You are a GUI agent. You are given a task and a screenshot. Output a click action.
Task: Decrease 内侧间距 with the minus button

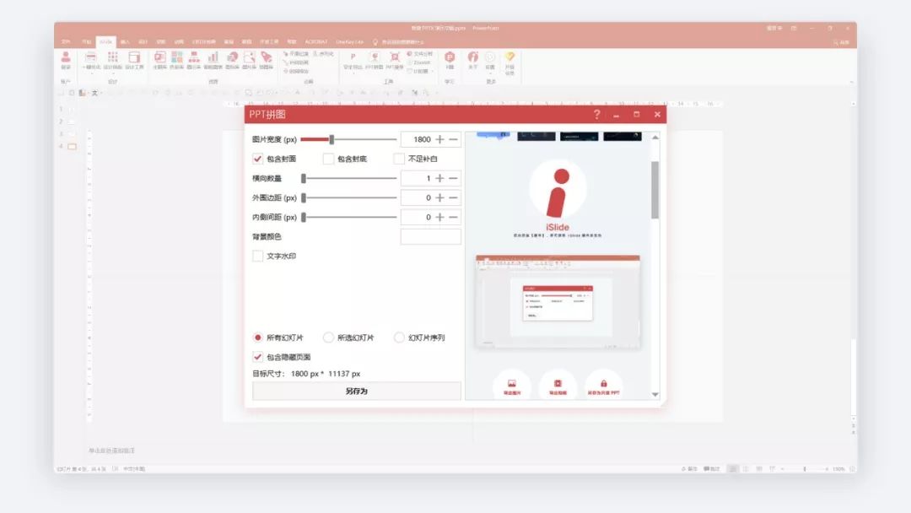click(453, 218)
